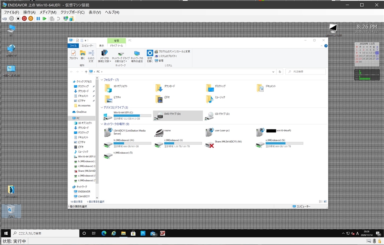Click the 開く ribbon button
The width and height of the screenshot is (384, 245).
[x=83, y=55]
